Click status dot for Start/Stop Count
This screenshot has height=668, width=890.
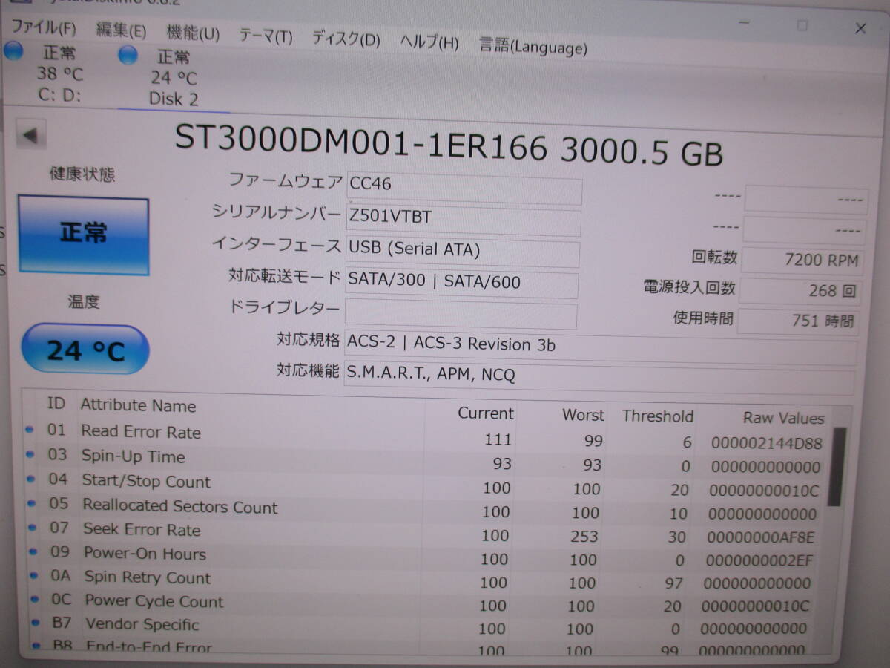tap(31, 478)
